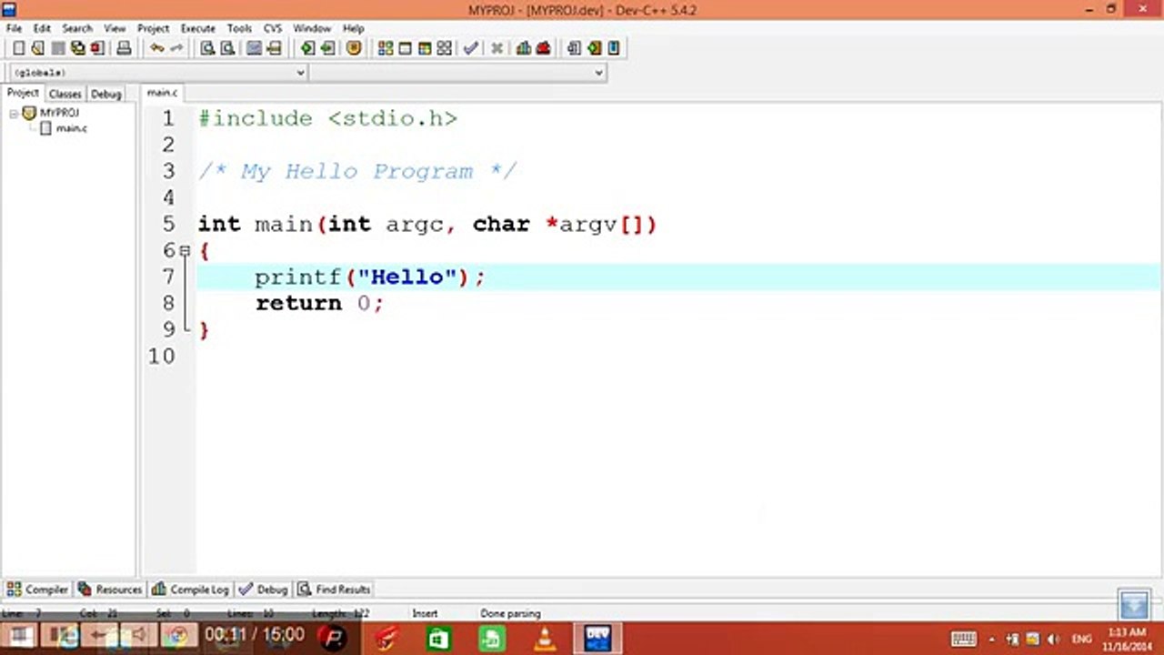Viewport: 1164px width, 655px height.
Task: Collapse the code fold at line 6
Action: tap(185, 250)
